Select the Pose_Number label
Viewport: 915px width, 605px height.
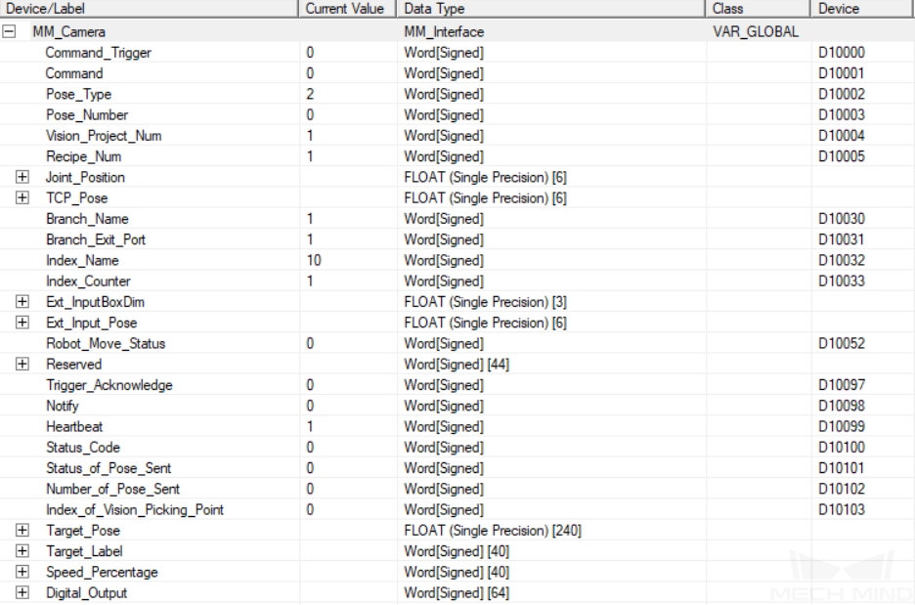[87, 115]
